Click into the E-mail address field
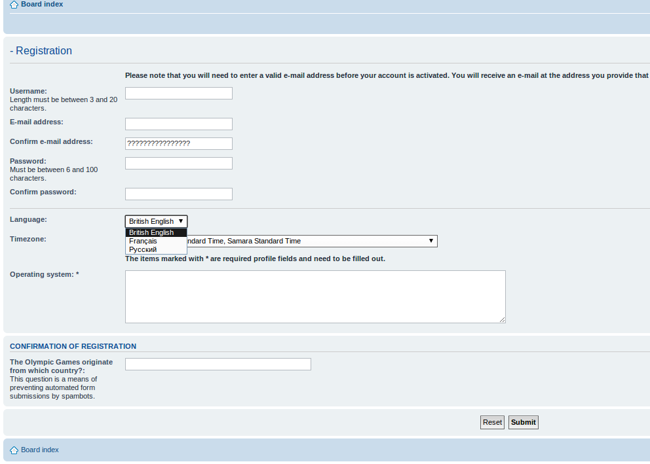 [x=178, y=124]
